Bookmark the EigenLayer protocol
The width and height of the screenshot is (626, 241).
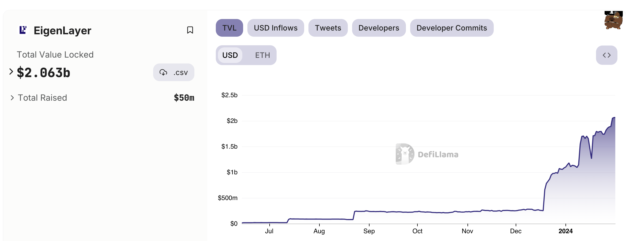[190, 30]
